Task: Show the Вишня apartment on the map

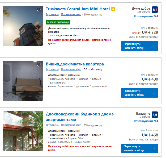Action: (71, 69)
